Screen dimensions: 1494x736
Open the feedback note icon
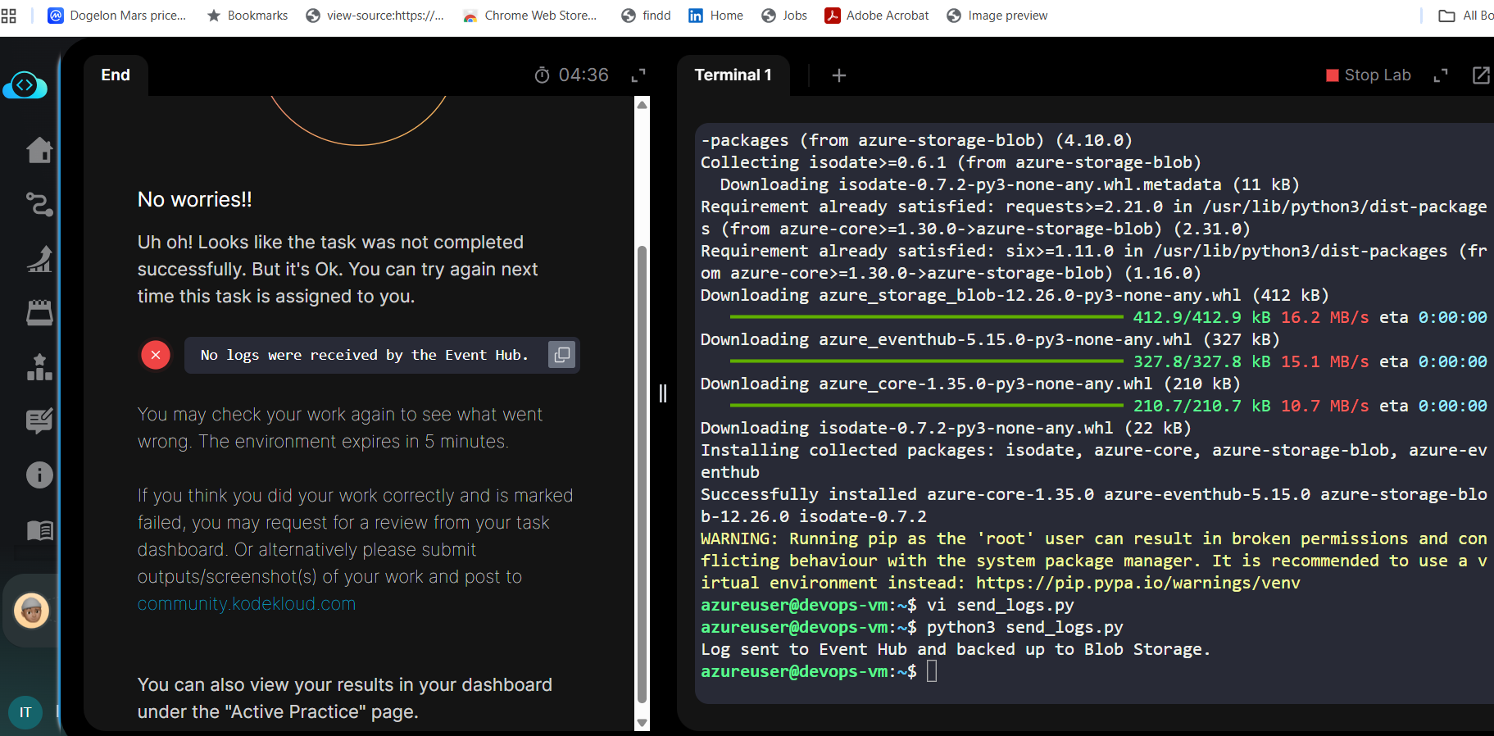coord(39,420)
